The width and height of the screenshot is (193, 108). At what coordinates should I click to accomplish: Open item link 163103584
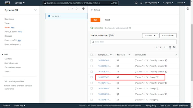[104, 89]
